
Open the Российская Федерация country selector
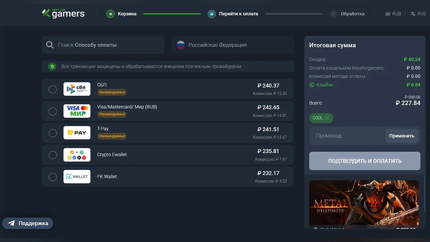coord(233,45)
